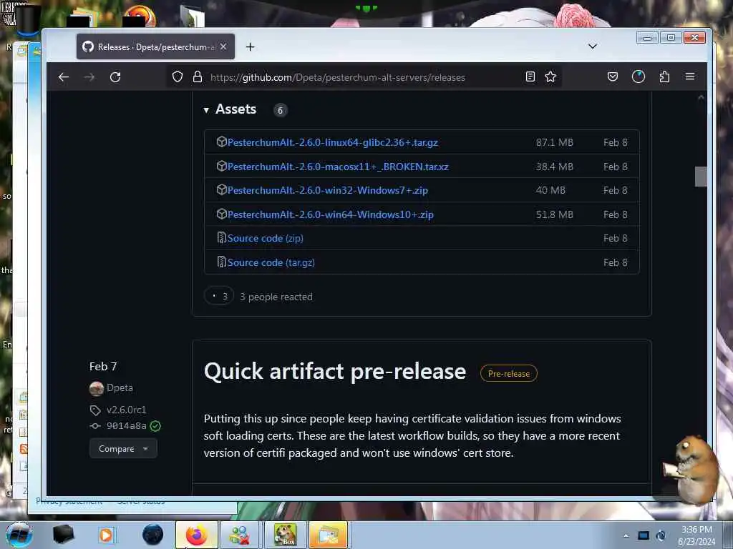Screen dimensions: 733x549
Task: Select the Releases · Dpeta/pesterchum tab
Action: tap(155, 46)
